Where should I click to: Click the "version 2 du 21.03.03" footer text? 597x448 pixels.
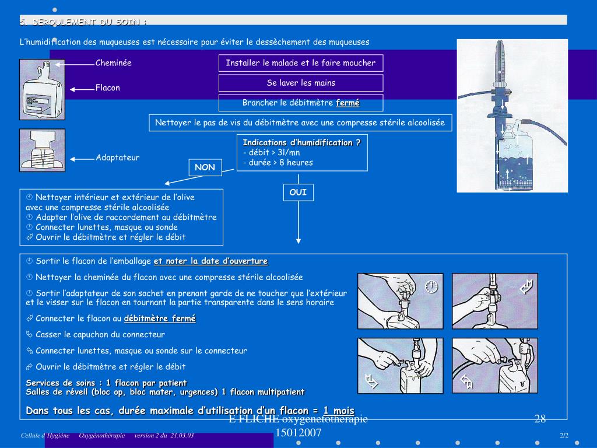164,435
